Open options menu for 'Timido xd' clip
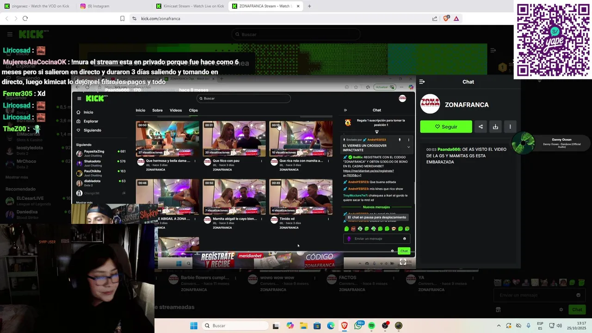The height and width of the screenshot is (333, 592). pos(328,219)
